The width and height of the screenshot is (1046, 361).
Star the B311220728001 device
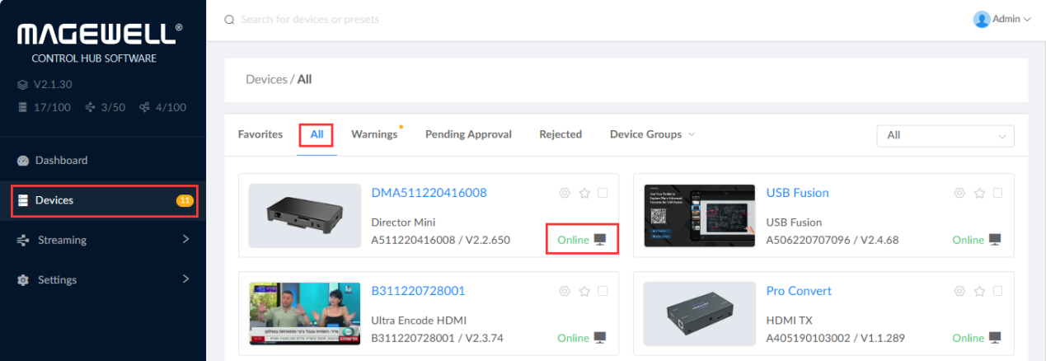(x=584, y=291)
